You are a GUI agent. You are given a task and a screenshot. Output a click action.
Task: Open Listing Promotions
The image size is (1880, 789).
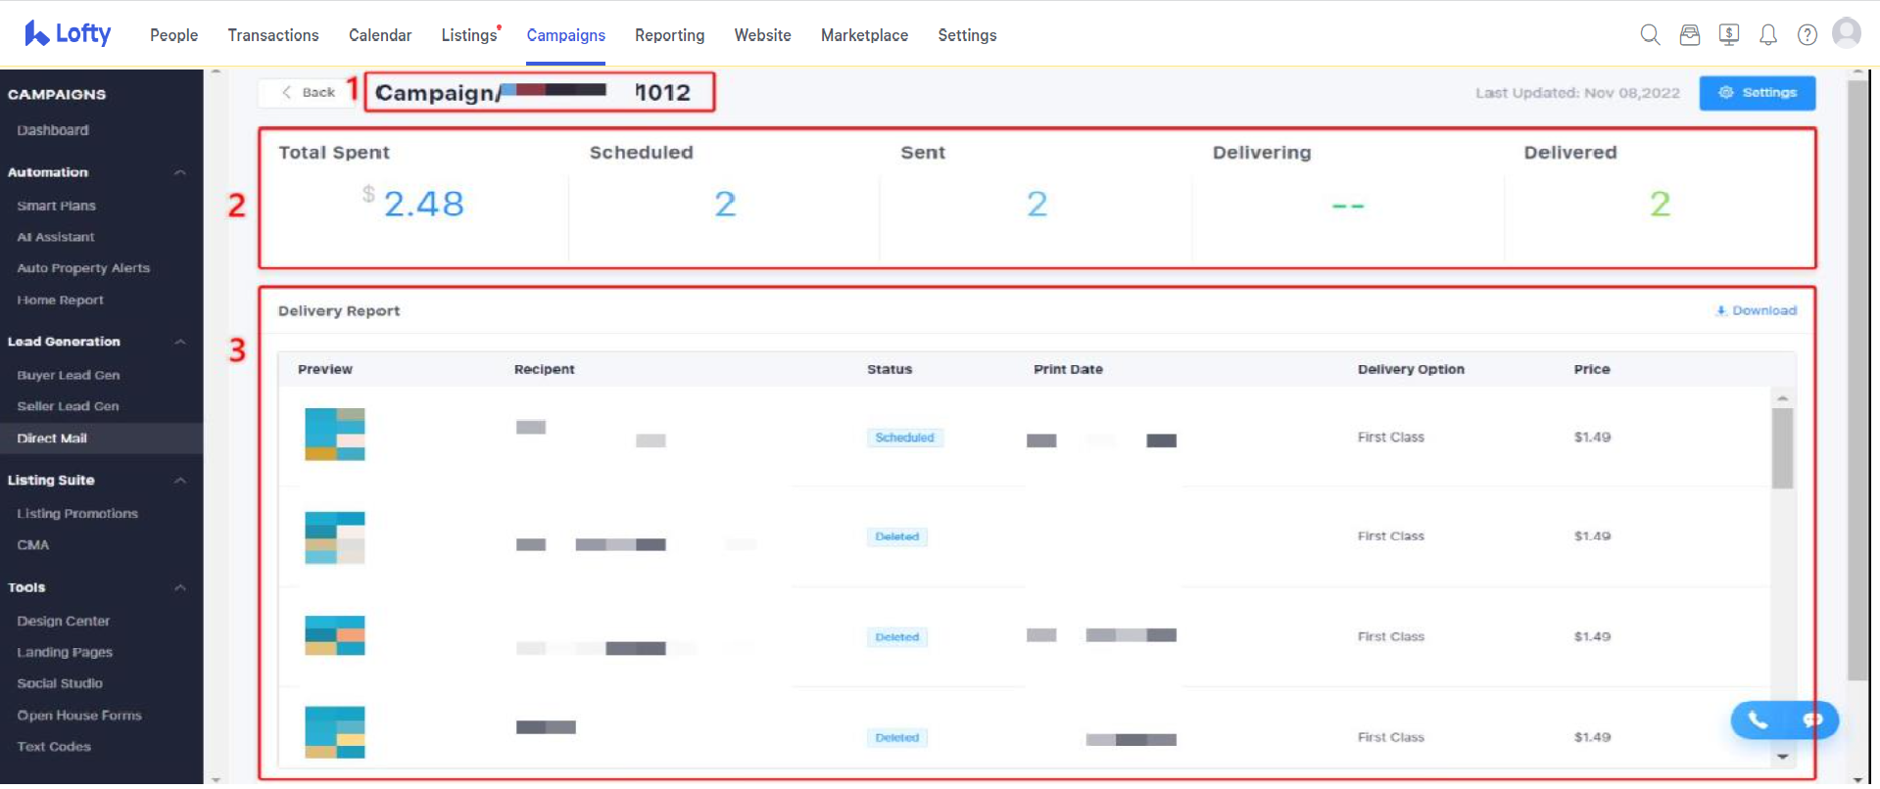(x=77, y=513)
